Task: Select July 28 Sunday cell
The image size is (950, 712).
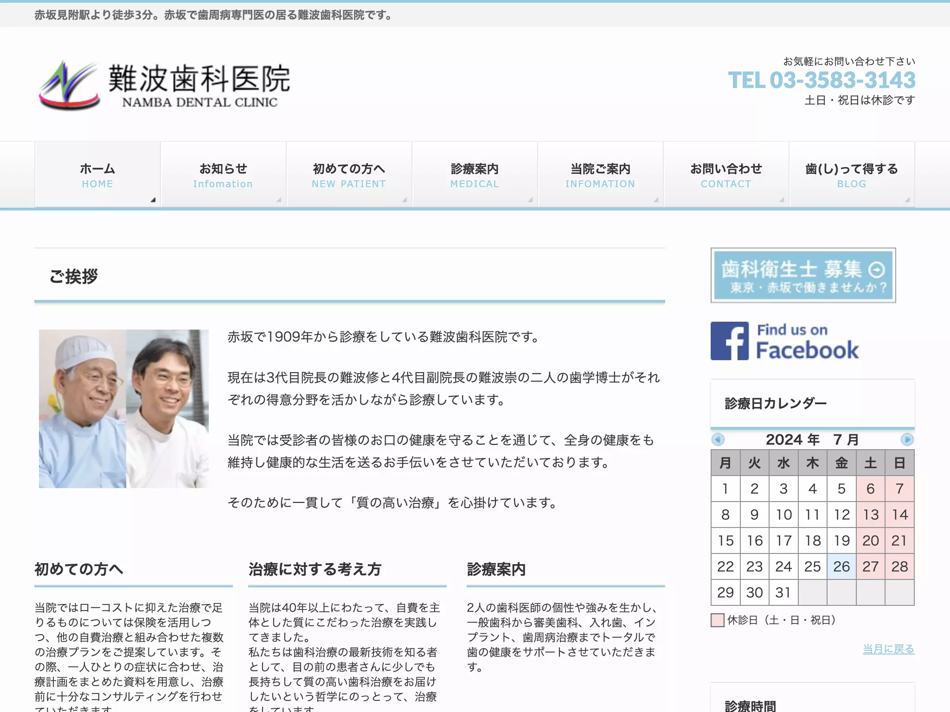Action: pos(899,566)
